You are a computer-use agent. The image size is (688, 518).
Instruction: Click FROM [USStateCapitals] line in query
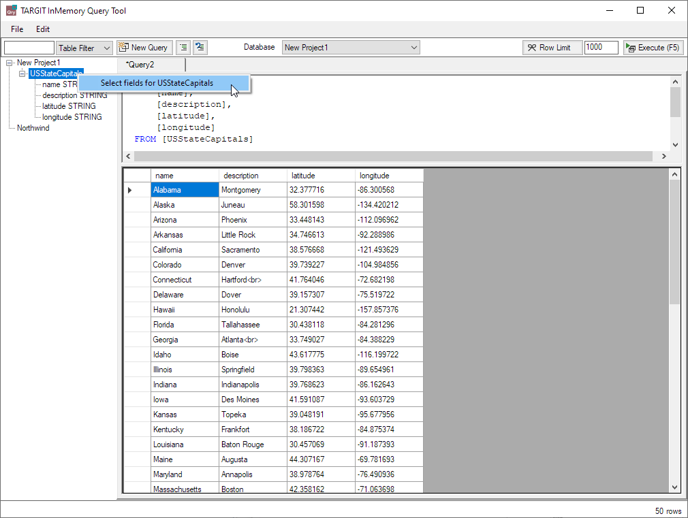point(193,139)
